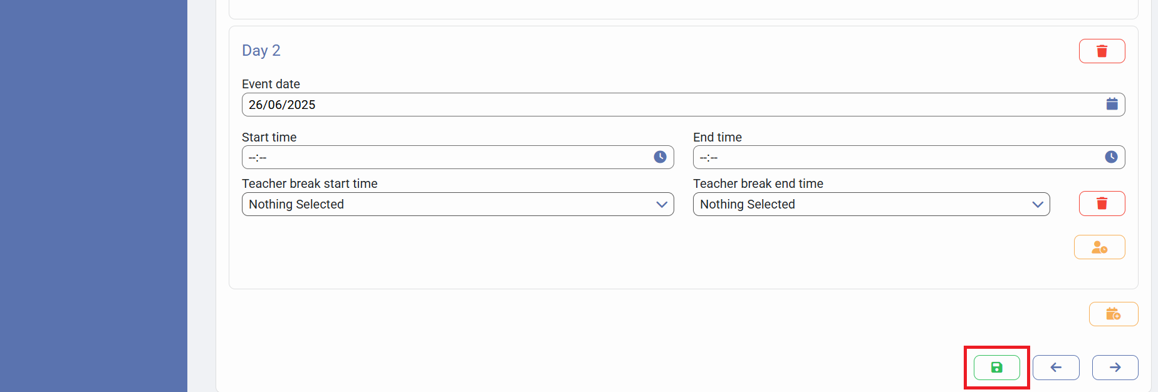Open the End time clock picker

1111,157
